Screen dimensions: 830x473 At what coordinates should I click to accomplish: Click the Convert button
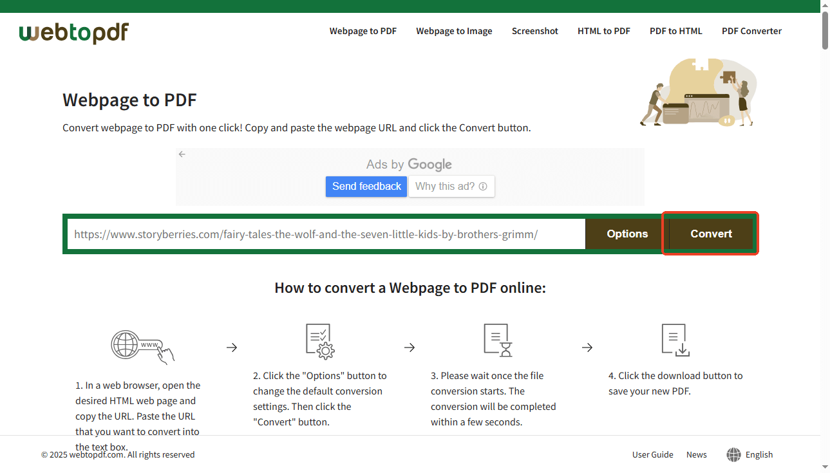pyautogui.click(x=710, y=234)
